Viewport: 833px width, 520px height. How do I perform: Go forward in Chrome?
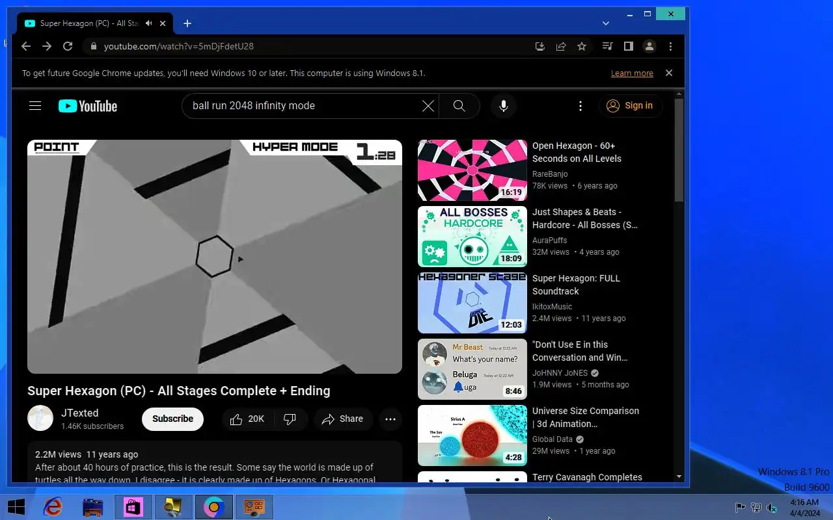(47, 46)
